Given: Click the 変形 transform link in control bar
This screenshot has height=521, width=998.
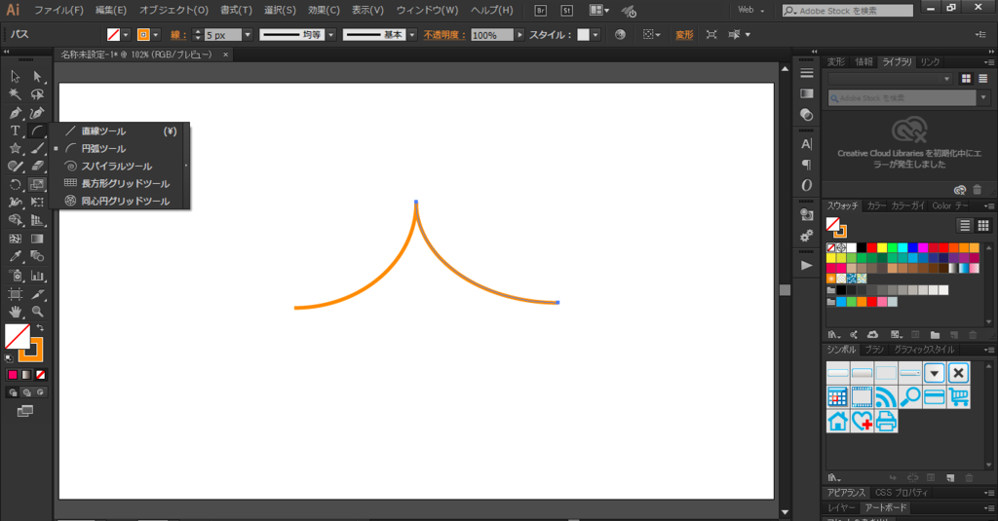Looking at the screenshot, I should [x=684, y=35].
